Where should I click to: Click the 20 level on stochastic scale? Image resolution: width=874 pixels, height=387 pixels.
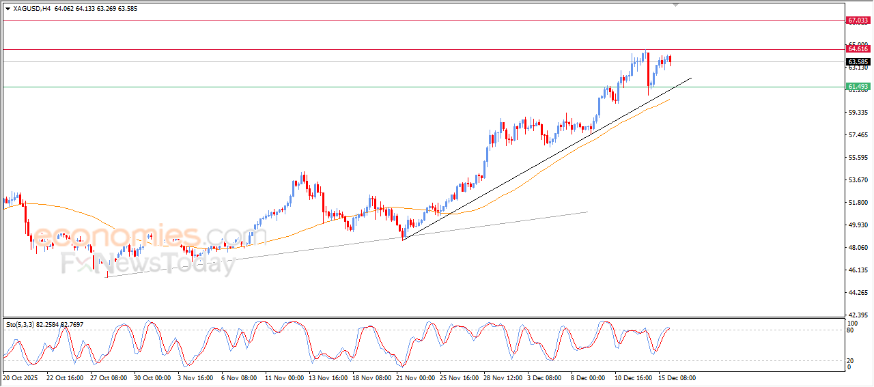850,360
